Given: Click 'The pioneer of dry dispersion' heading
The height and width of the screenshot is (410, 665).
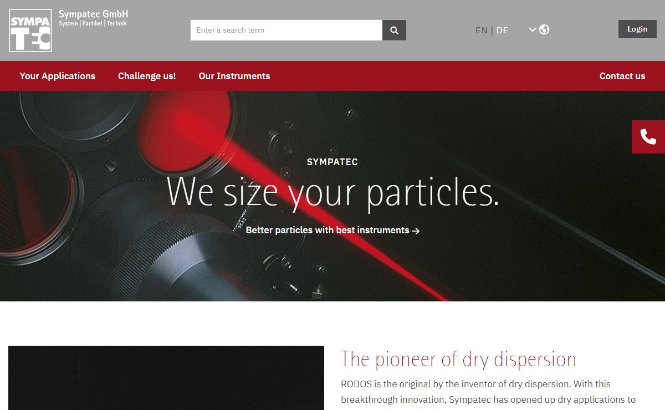Looking at the screenshot, I should [x=458, y=359].
